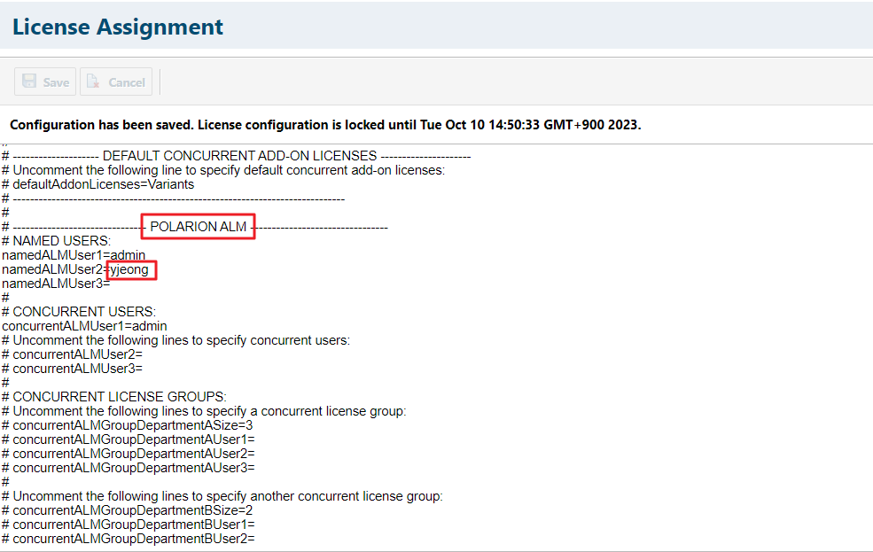Click the Cancel icon with red X
The height and width of the screenshot is (552, 873).
point(94,82)
